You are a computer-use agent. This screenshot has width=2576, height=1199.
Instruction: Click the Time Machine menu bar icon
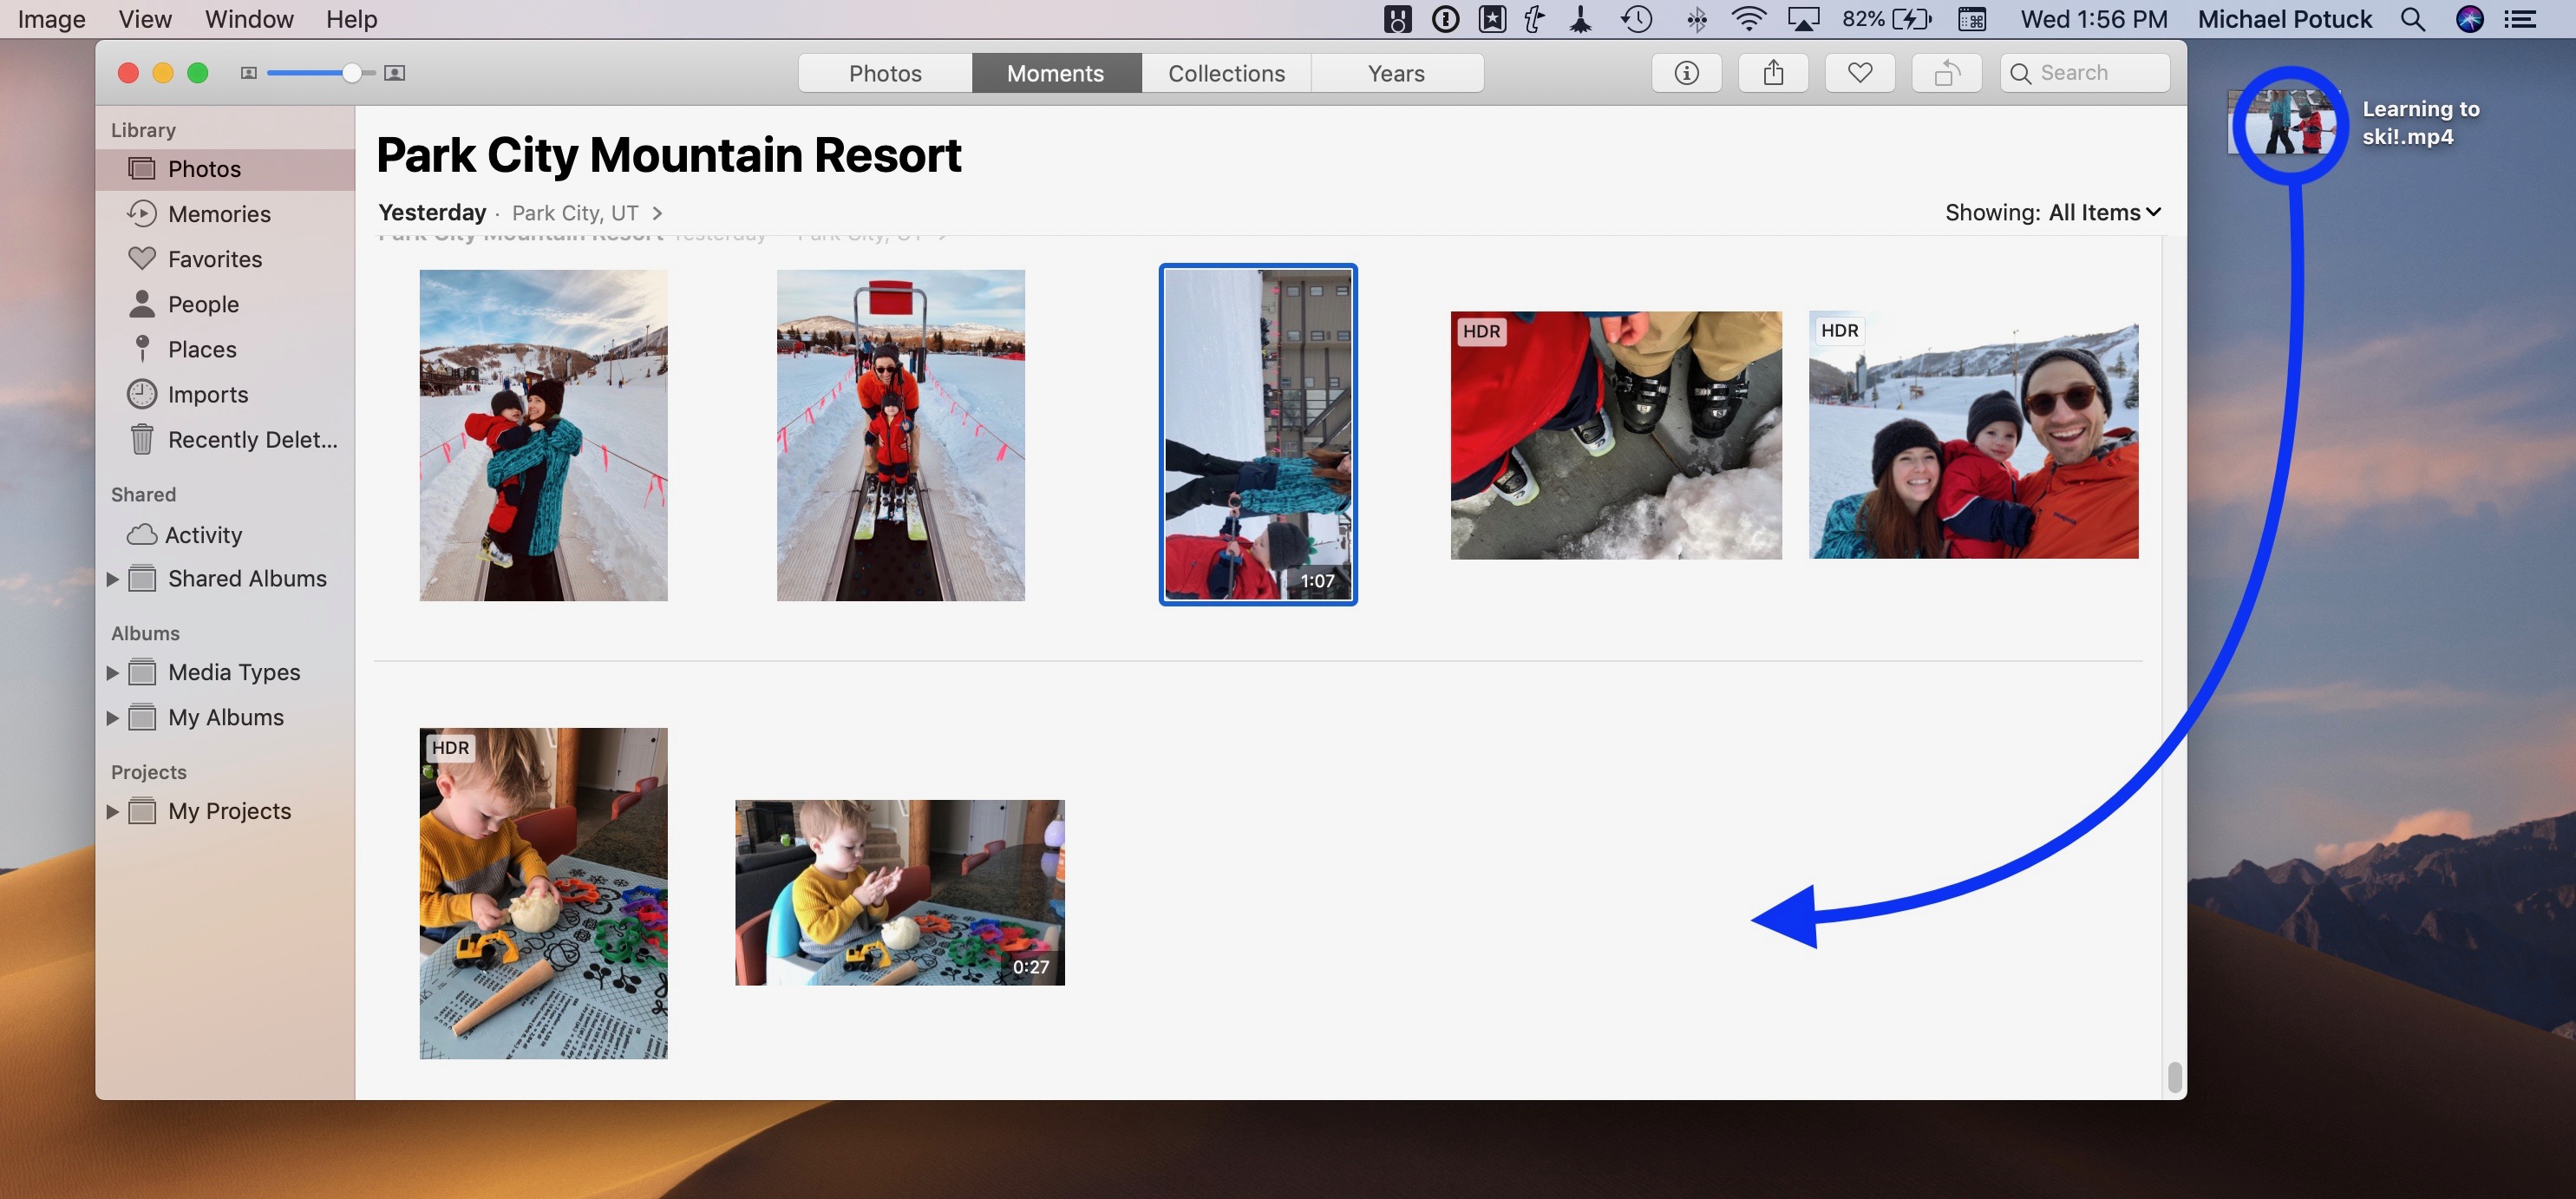(1637, 19)
